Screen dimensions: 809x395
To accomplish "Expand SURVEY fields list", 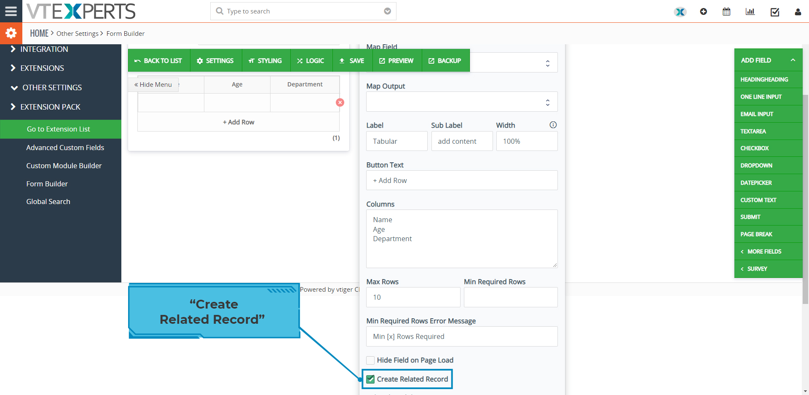I will coord(769,269).
